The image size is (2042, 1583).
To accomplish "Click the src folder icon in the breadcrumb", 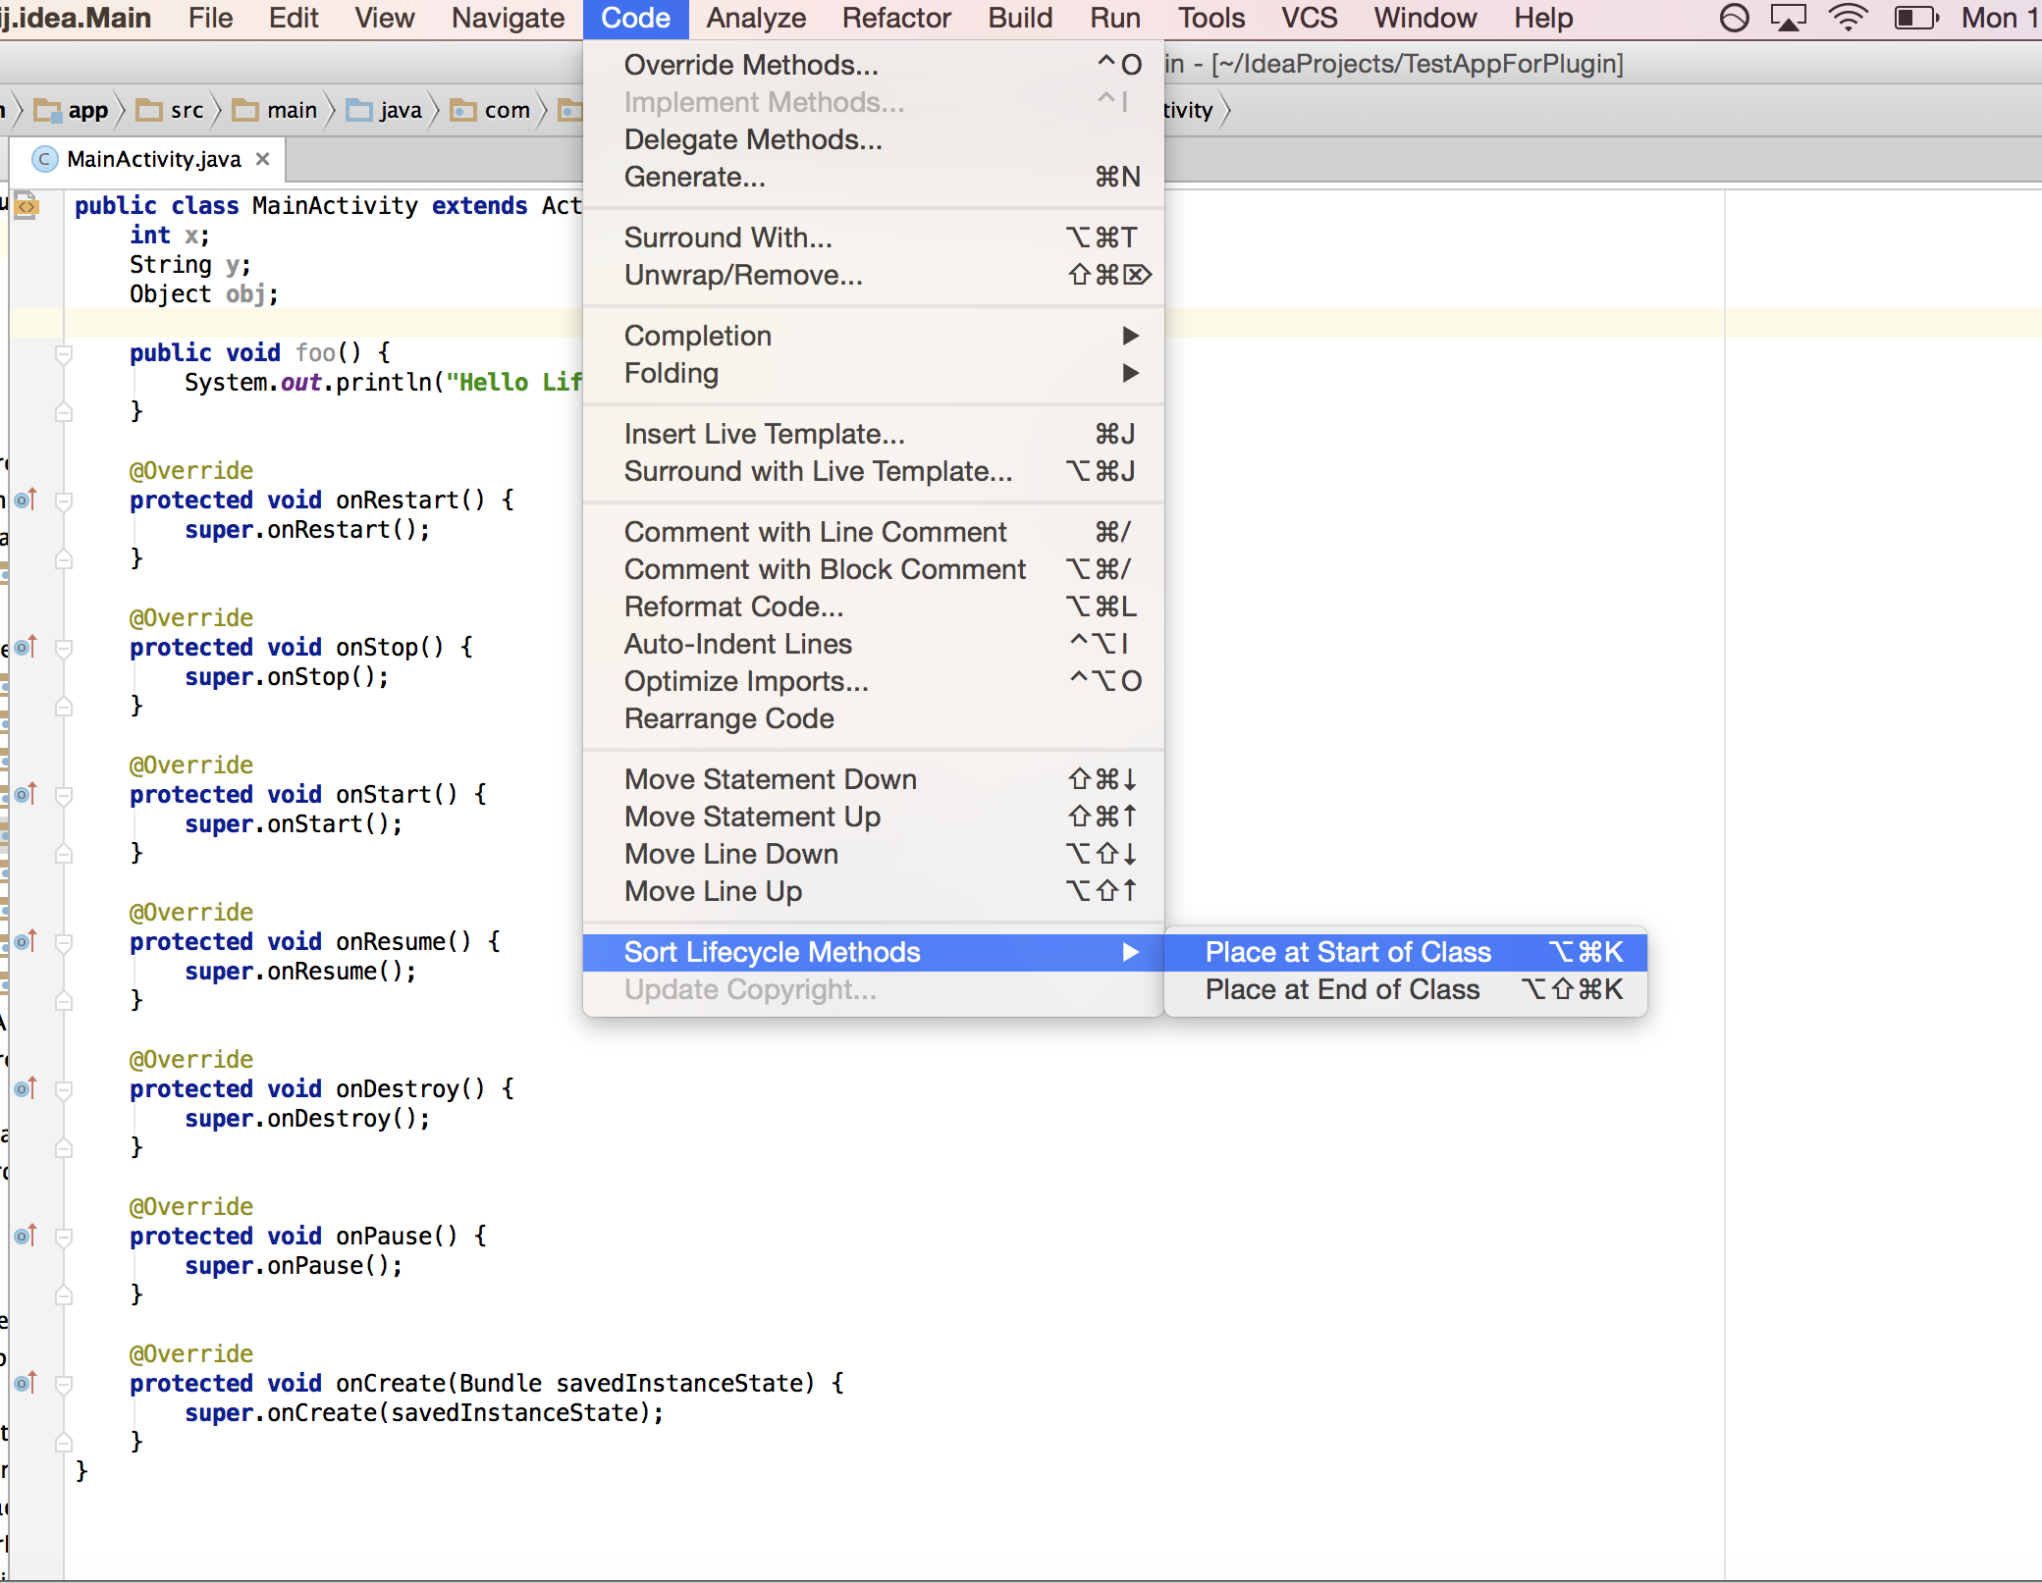I will [151, 110].
